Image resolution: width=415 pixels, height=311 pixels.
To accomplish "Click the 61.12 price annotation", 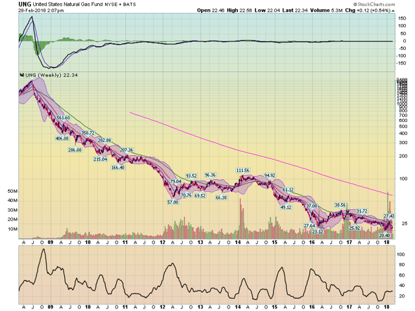I will click(288, 190).
